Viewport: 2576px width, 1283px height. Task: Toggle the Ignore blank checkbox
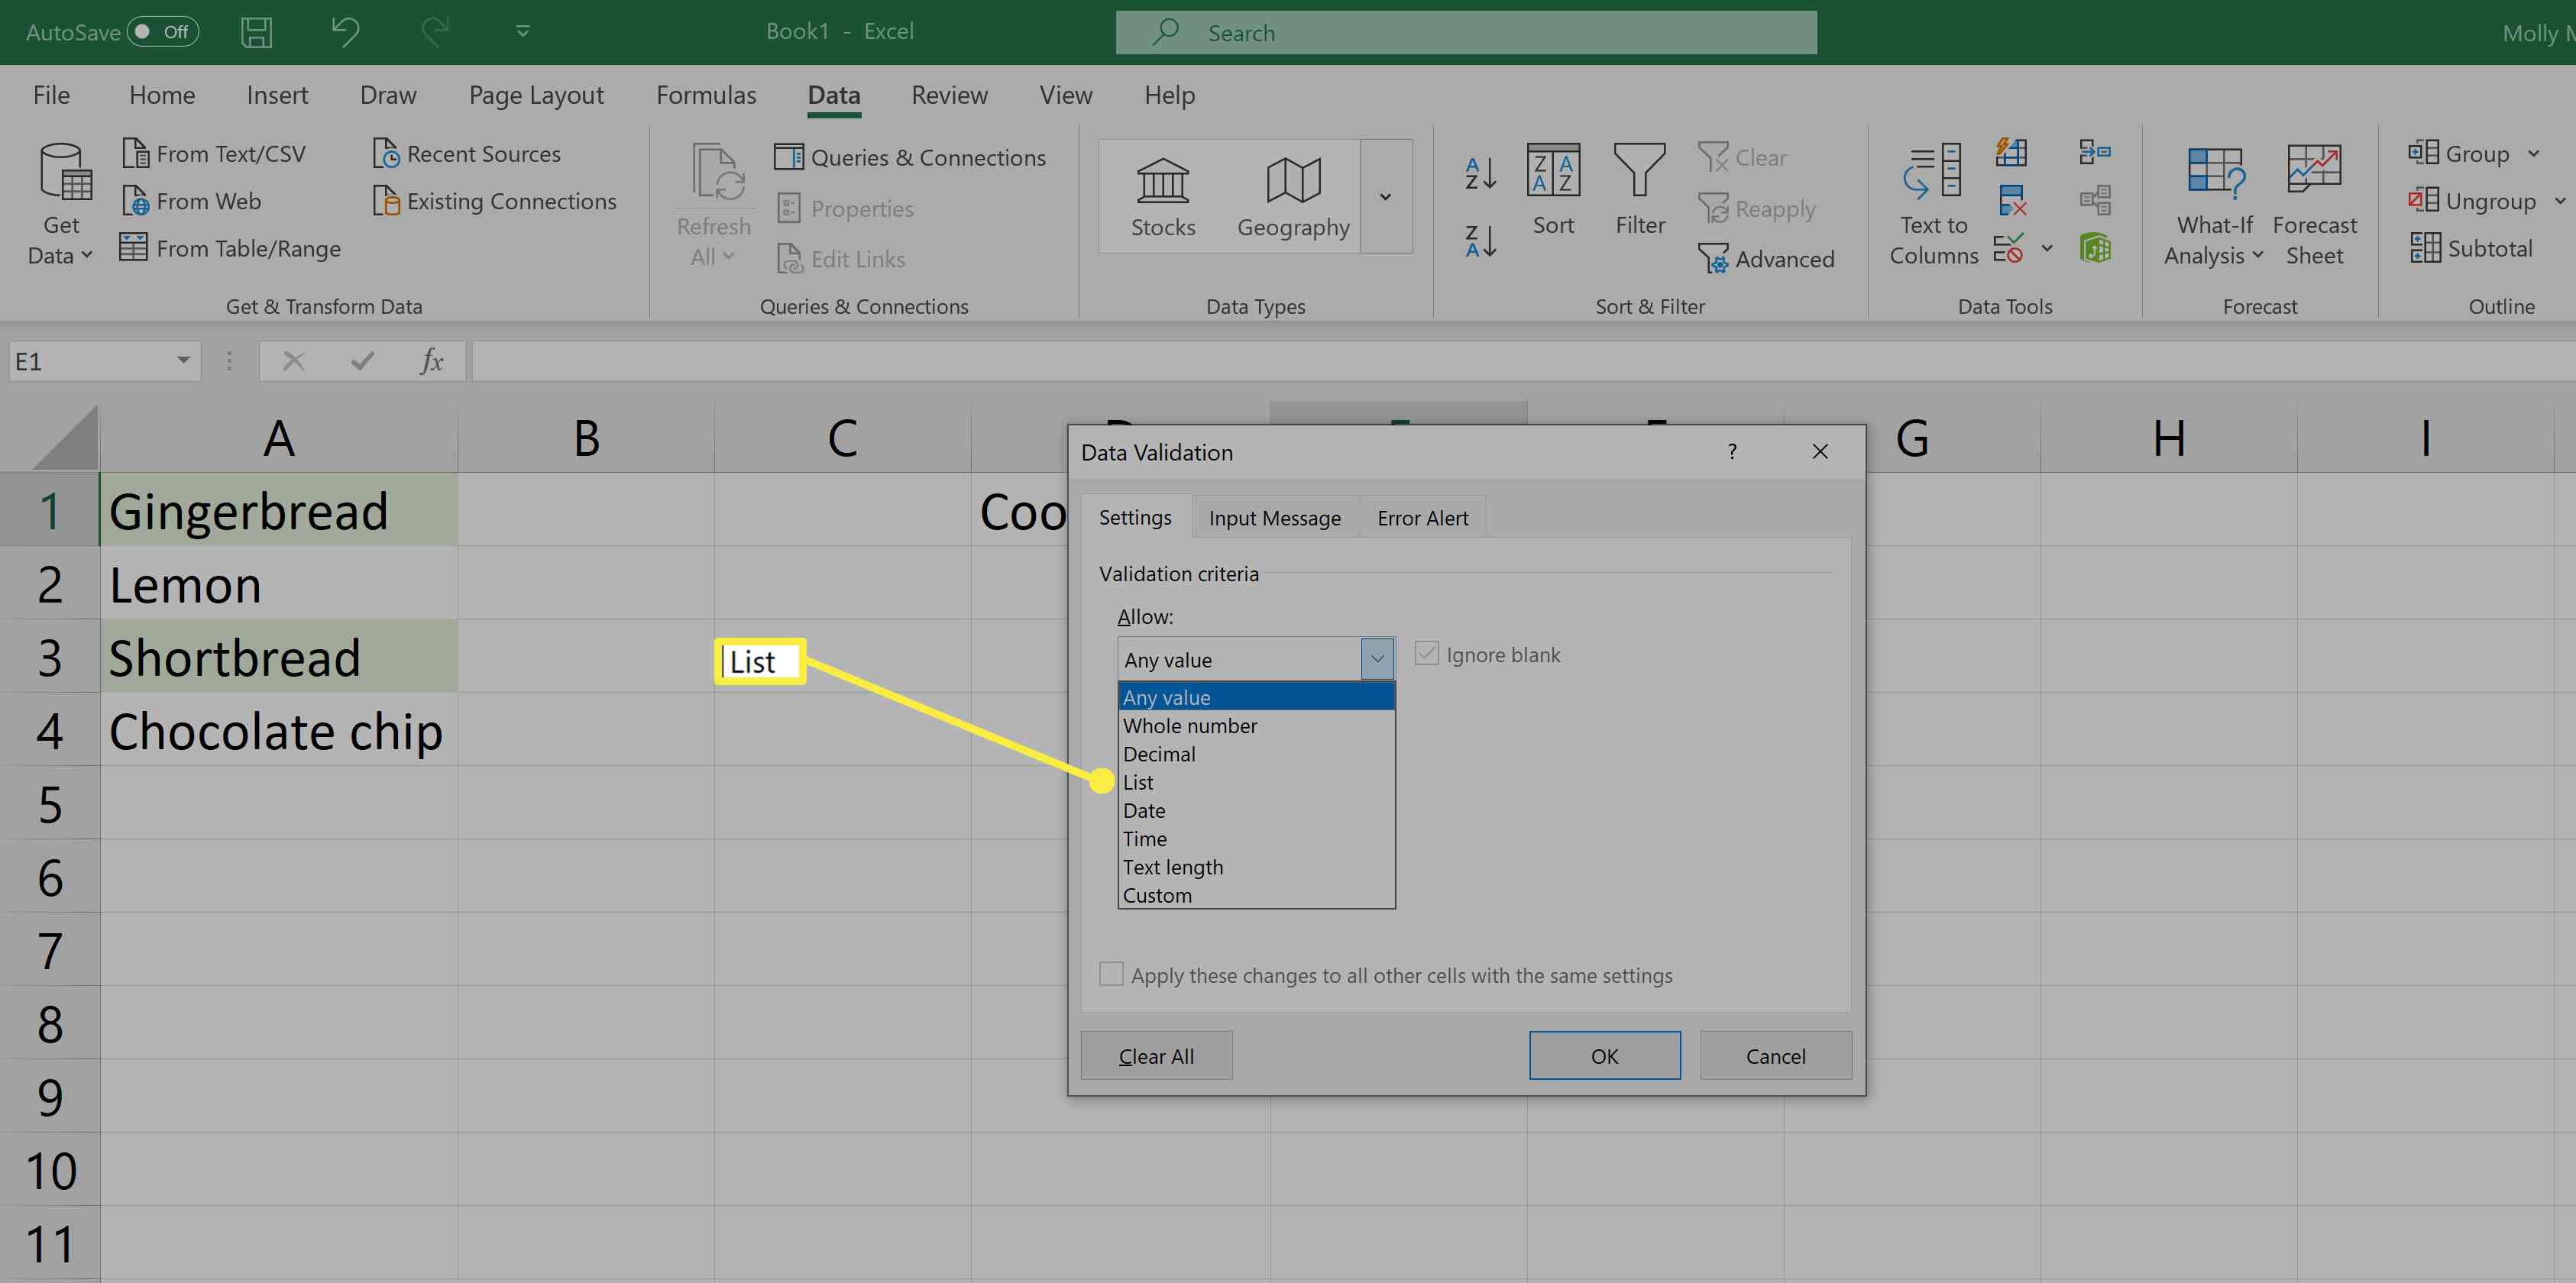[x=1424, y=652]
